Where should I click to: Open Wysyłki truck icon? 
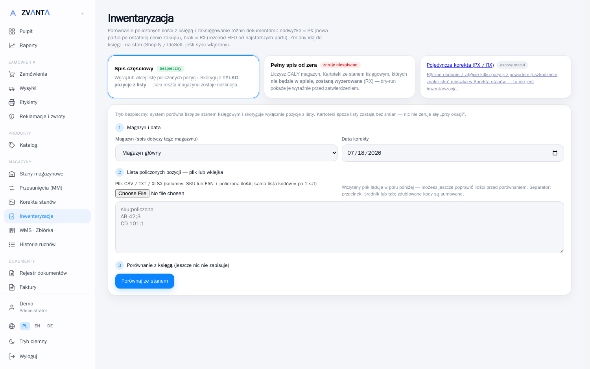coord(12,88)
